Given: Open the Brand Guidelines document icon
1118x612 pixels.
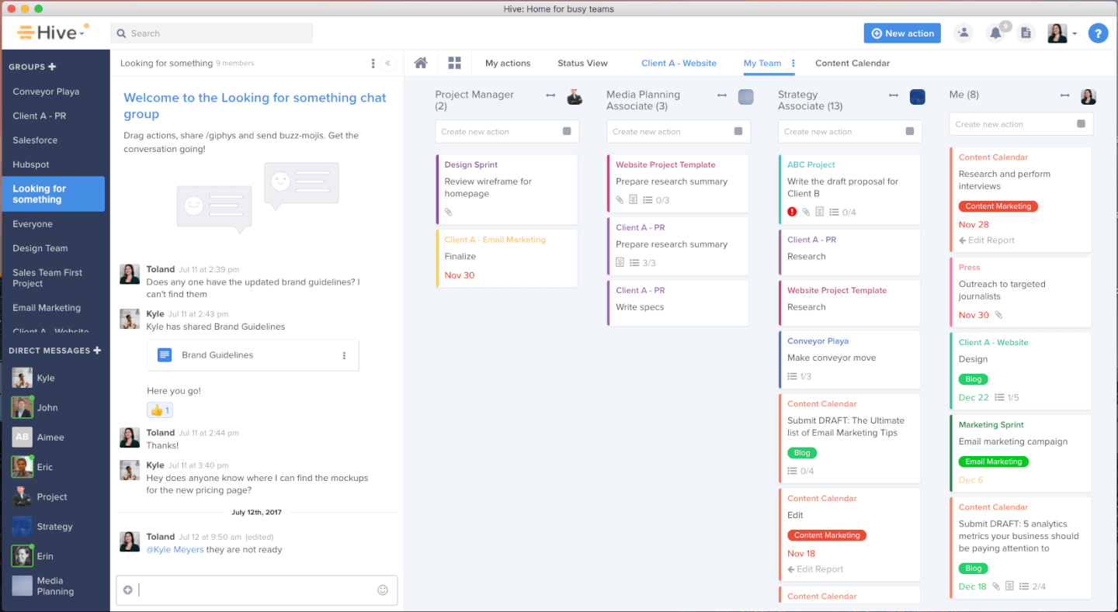Looking at the screenshot, I should click(x=164, y=355).
